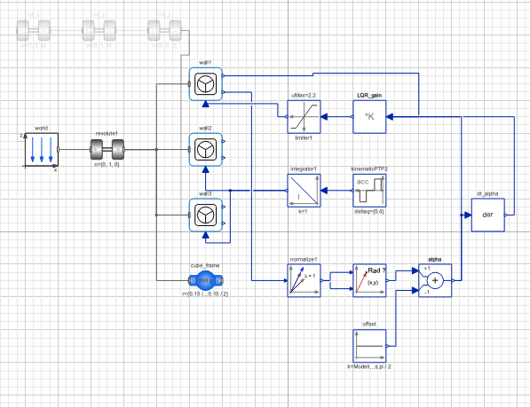Viewport: 530px width, 407px height.
Task: Click the 'n={0, 1, 0}' revolute parameter
Action: [107, 164]
